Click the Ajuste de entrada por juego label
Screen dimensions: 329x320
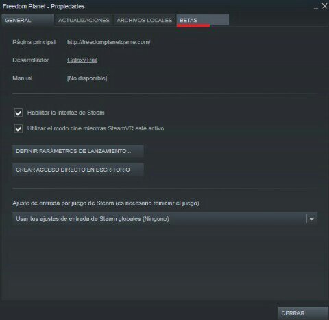tap(106, 203)
